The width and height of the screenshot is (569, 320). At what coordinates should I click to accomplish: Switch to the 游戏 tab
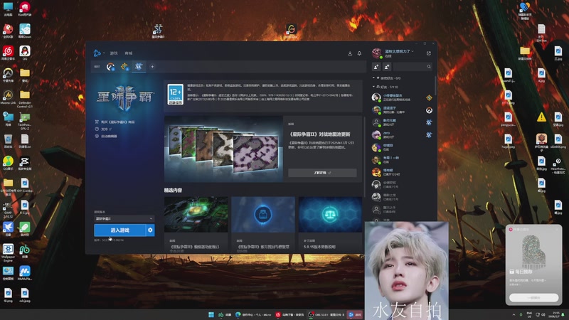pyautogui.click(x=114, y=53)
